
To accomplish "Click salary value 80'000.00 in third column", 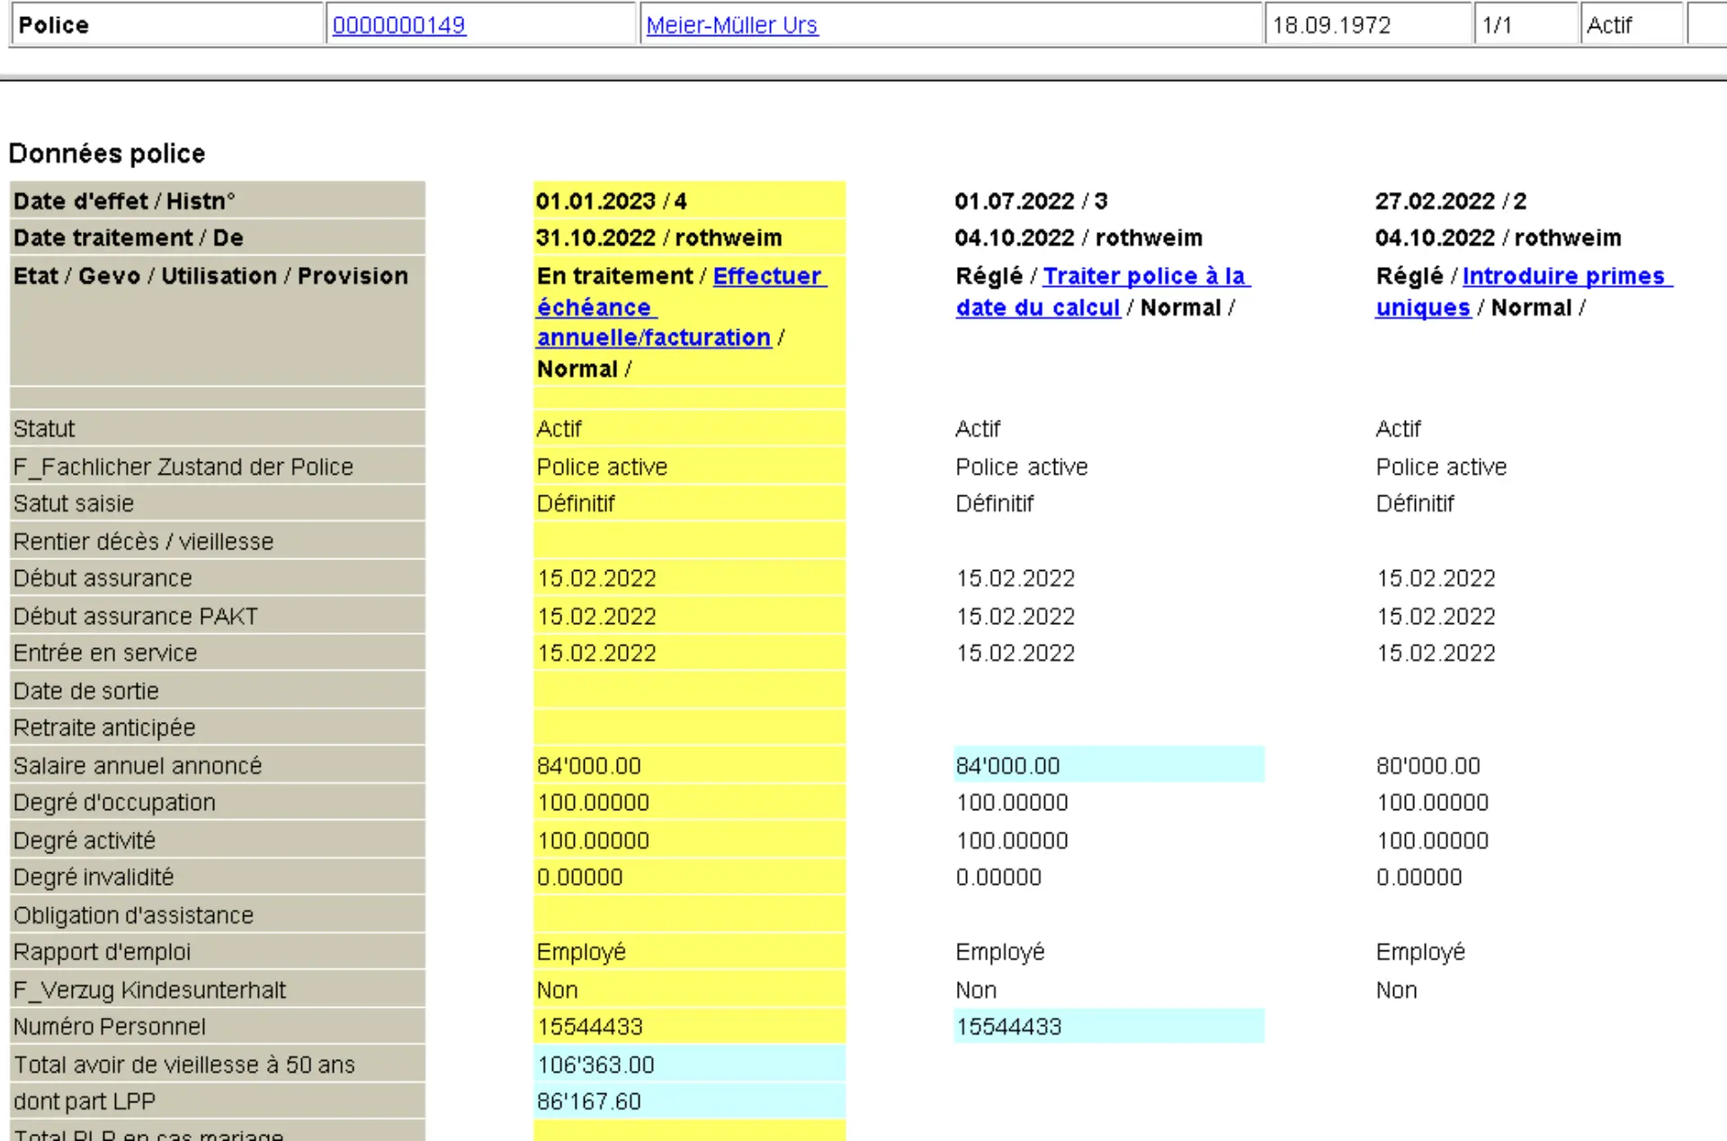I will click(1427, 765).
